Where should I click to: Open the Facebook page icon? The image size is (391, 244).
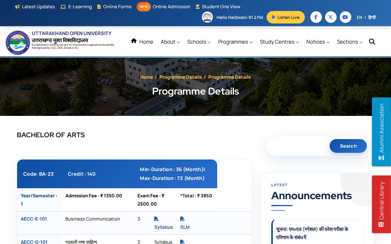click(316, 17)
